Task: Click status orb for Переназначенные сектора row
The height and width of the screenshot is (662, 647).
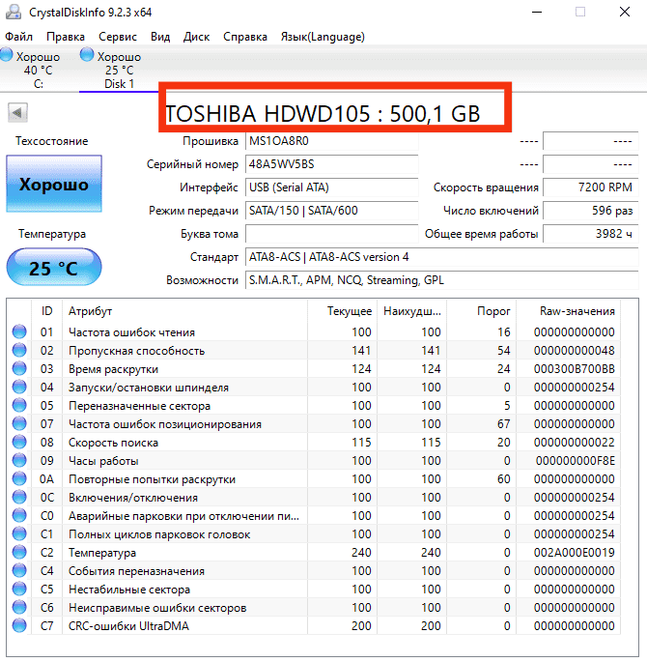Action: [19, 406]
